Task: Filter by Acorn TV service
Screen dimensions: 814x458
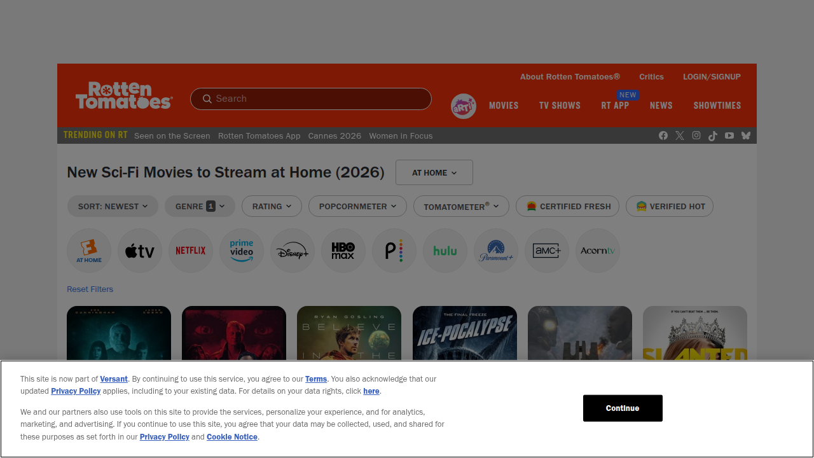Action: coord(598,251)
